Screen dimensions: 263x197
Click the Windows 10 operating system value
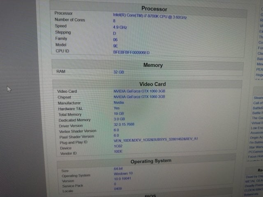click(123, 173)
